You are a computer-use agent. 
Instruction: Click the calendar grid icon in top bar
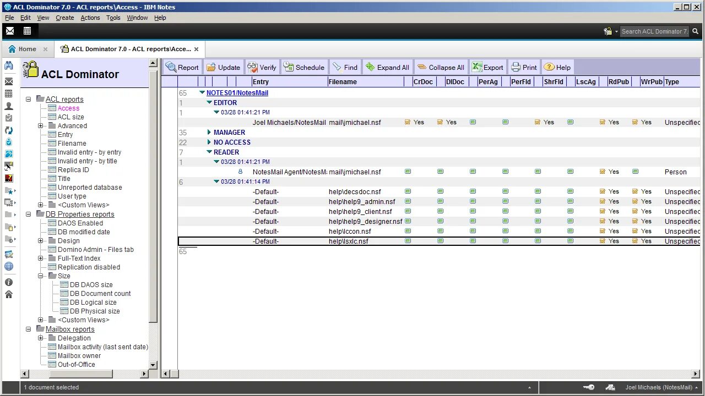(27, 31)
